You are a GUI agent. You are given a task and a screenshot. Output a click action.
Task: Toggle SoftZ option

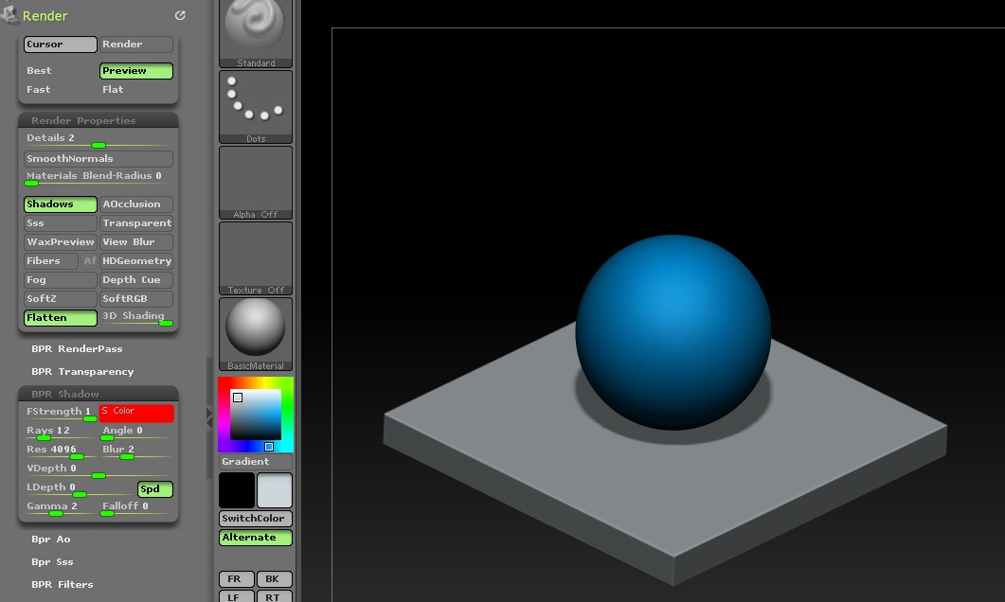61,298
